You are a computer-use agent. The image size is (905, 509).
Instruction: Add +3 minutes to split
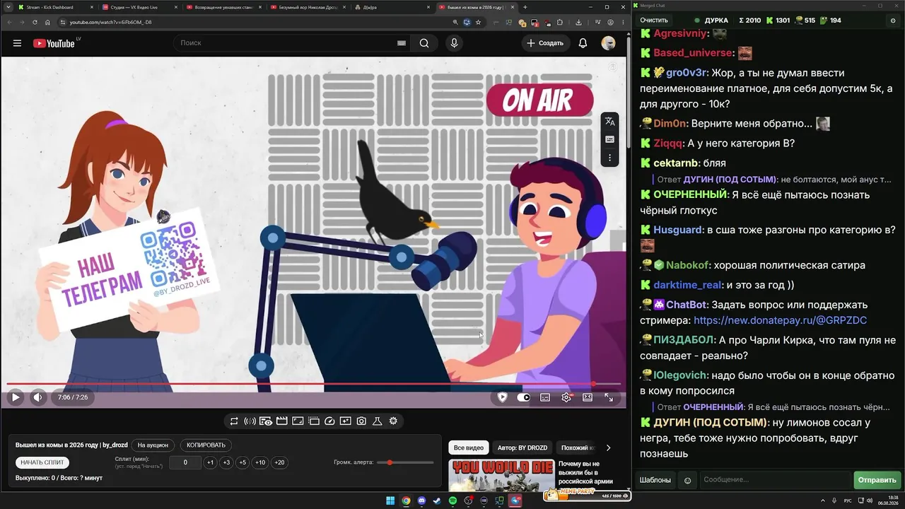click(226, 462)
